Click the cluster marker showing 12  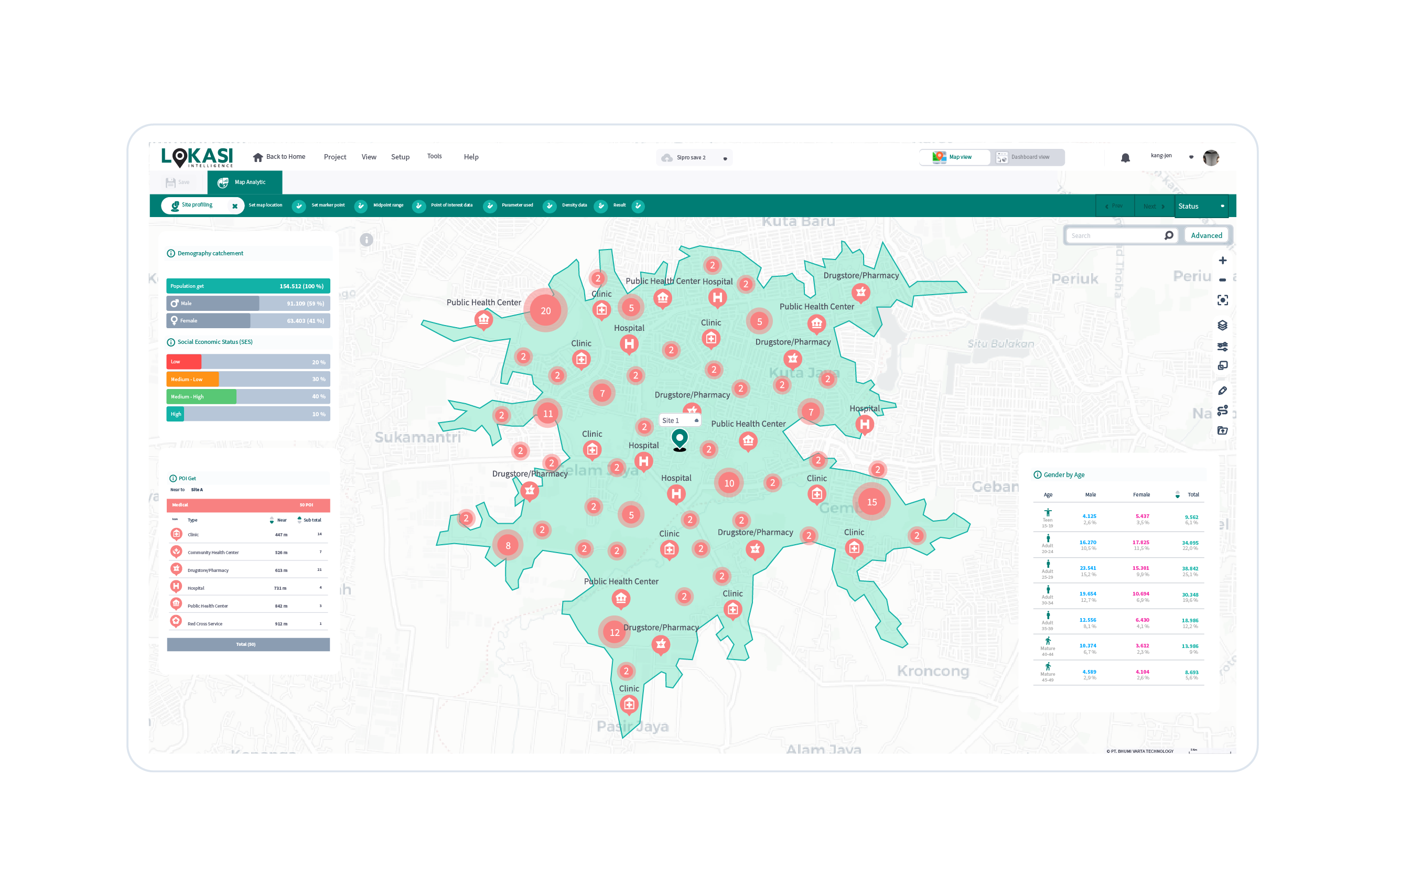[614, 632]
